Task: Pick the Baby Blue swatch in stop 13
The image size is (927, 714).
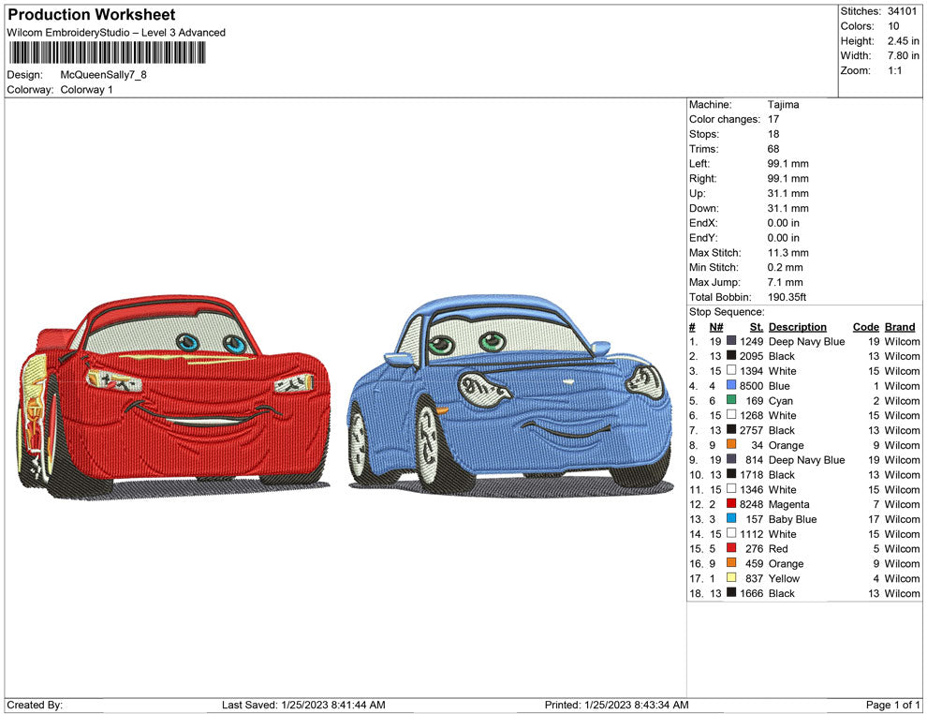Action: click(731, 519)
